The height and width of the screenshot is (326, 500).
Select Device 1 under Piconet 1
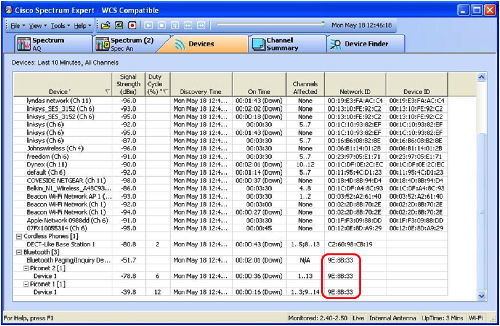coord(230,292)
